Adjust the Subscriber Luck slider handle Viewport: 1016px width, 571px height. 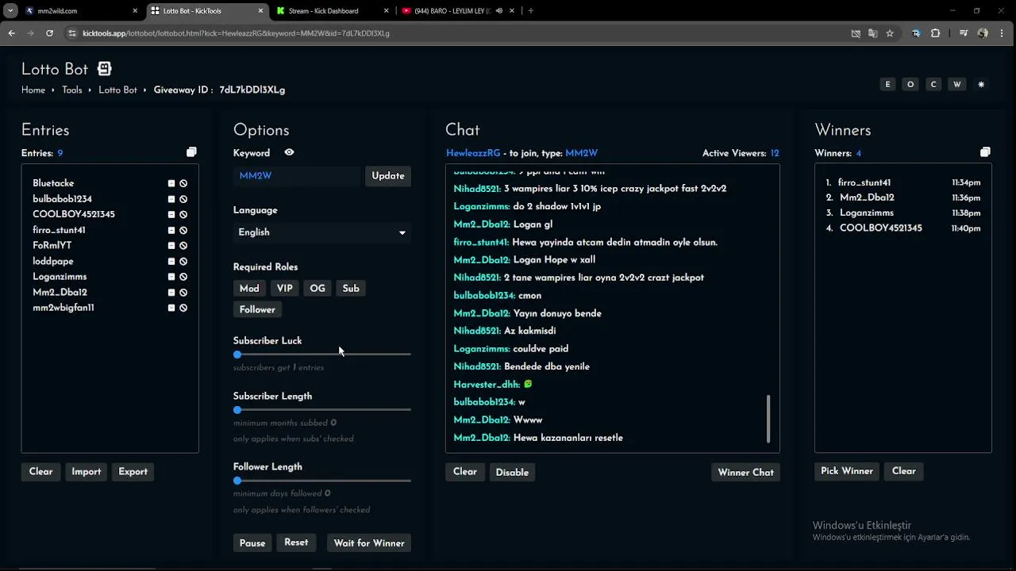point(237,354)
